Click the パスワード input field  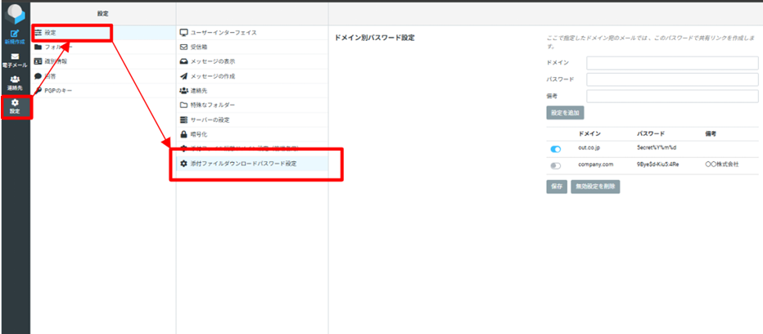(x=672, y=80)
